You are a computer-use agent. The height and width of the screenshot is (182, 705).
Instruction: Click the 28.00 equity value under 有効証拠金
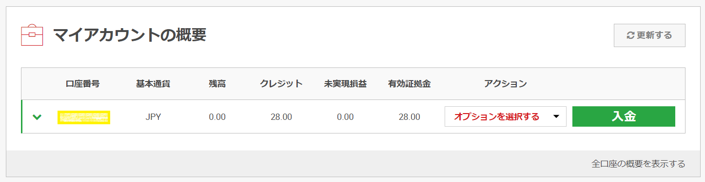pos(409,117)
